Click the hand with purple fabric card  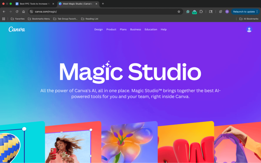tap(238, 142)
